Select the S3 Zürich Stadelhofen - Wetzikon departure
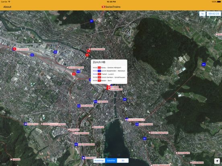This screenshot has height=166, width=222. (109, 71)
